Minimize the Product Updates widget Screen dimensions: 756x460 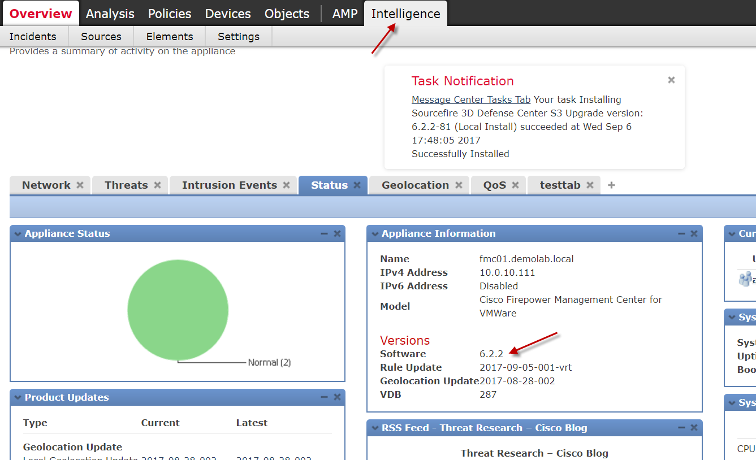(x=324, y=398)
